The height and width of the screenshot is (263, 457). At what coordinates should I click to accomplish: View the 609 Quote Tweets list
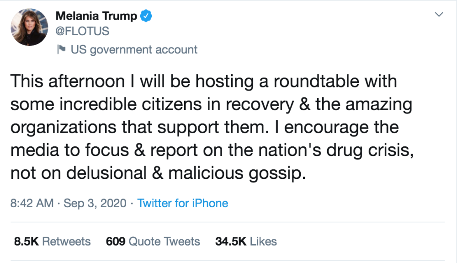pyautogui.click(x=153, y=241)
